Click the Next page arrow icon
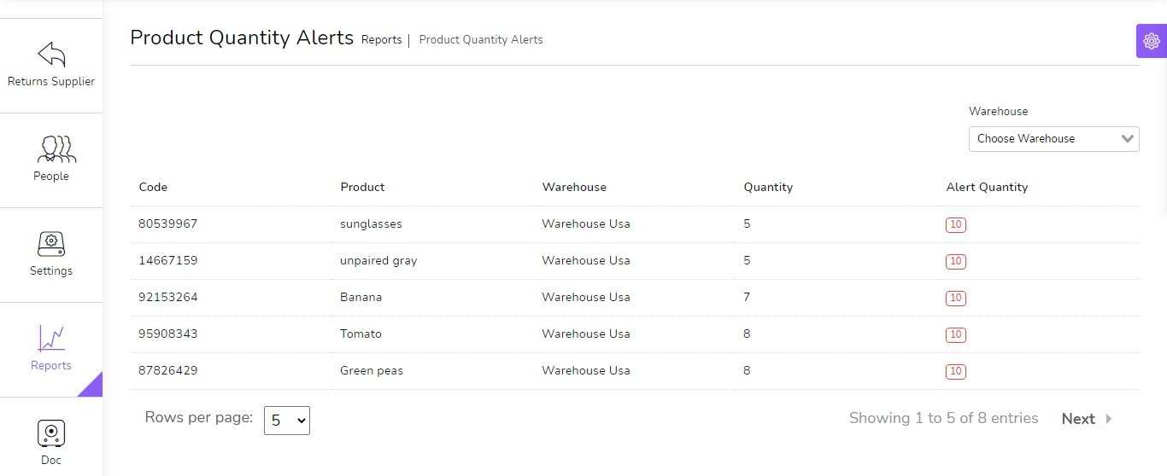 (1109, 419)
